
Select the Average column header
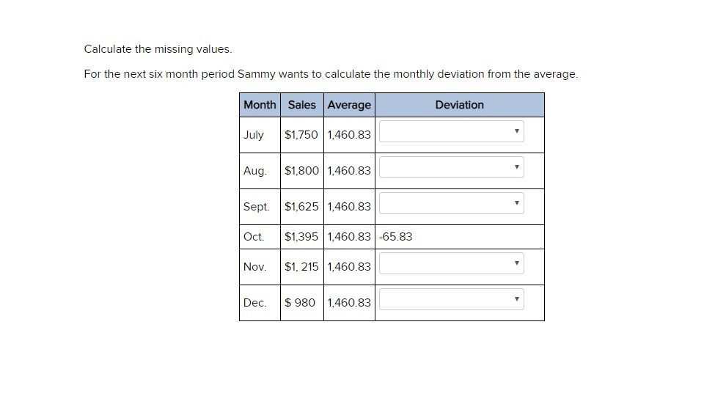point(349,105)
